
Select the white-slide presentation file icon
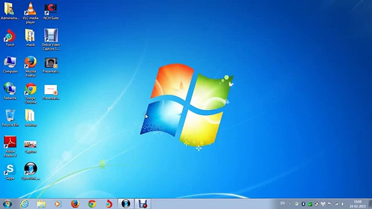coord(51,92)
